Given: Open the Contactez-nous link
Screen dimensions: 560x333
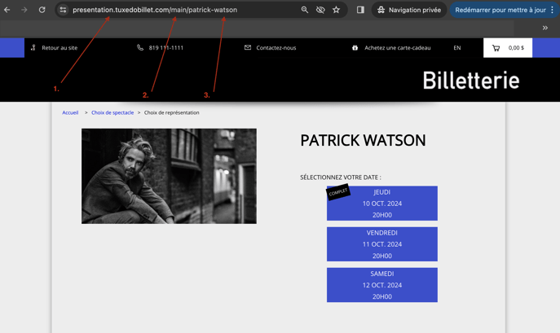Looking at the screenshot, I should click(x=276, y=48).
